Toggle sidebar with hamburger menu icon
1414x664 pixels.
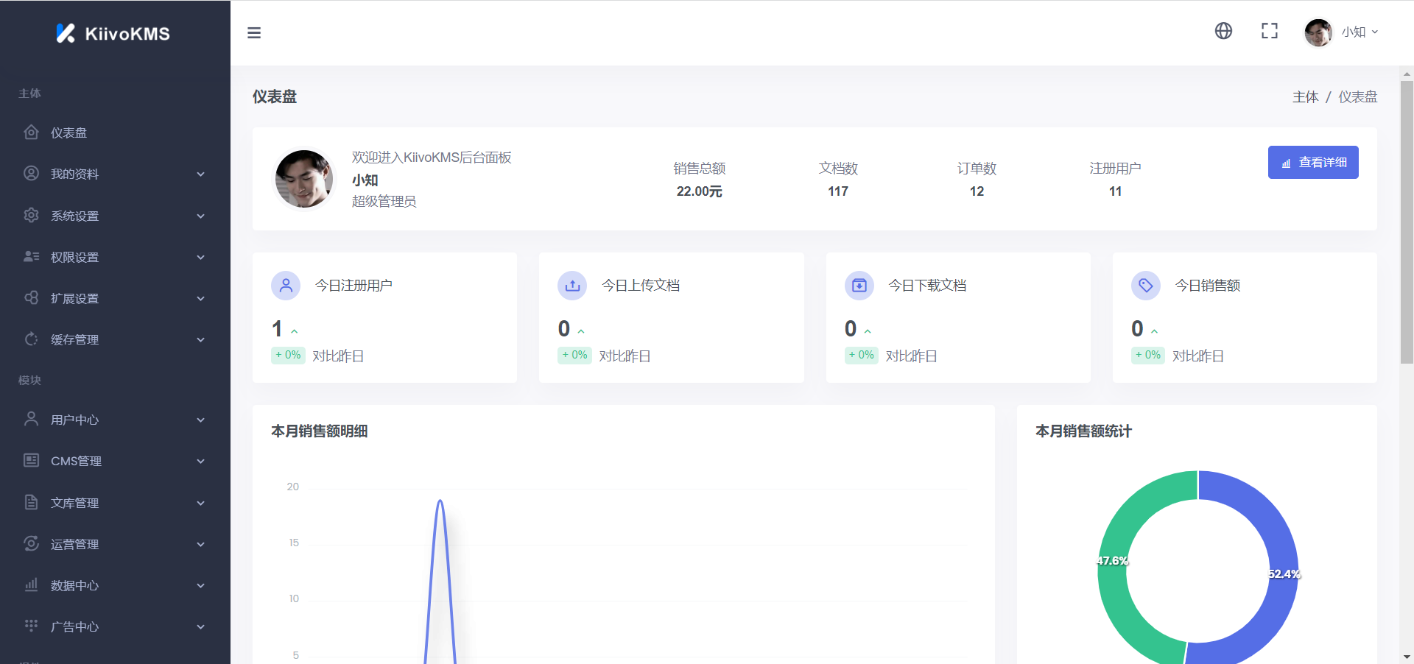[x=254, y=32]
